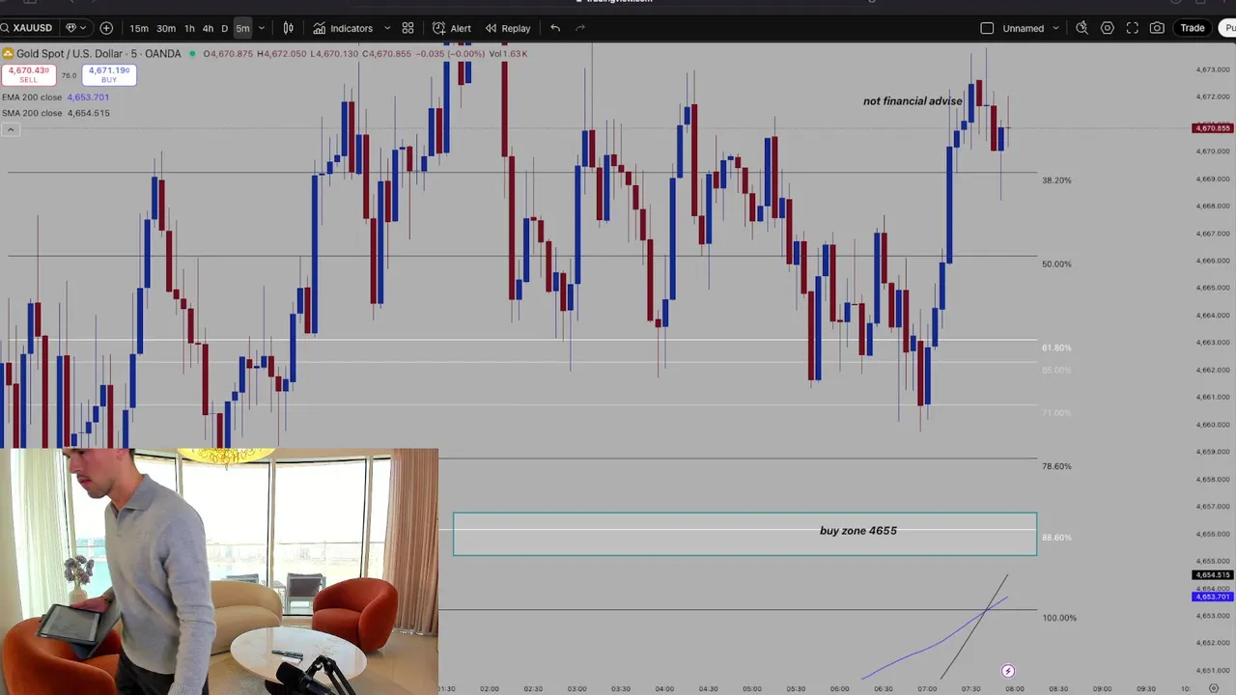Image resolution: width=1236 pixels, height=695 pixels.
Task: Select the 'not financial advise' text note
Action: pyautogui.click(x=913, y=101)
